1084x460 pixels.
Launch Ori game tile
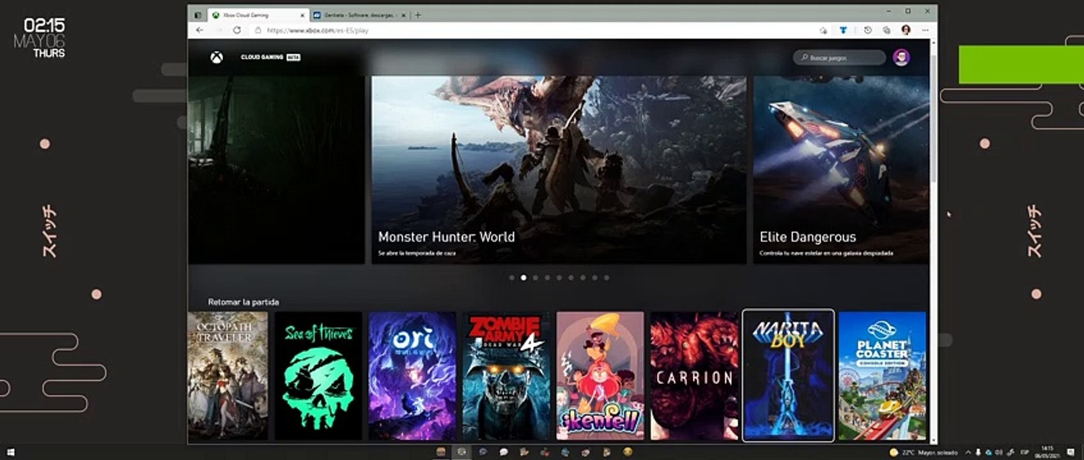pyautogui.click(x=412, y=376)
